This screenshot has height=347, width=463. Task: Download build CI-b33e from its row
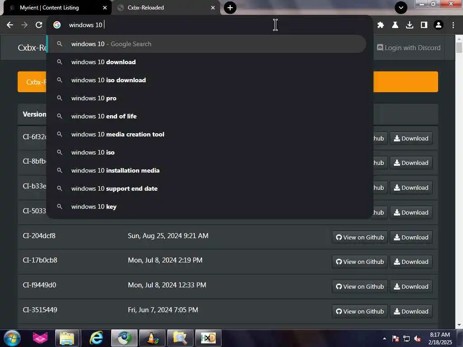click(x=411, y=188)
